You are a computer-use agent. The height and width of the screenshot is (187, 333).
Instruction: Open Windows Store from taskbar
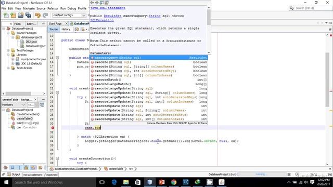pyautogui.click(x=138, y=182)
